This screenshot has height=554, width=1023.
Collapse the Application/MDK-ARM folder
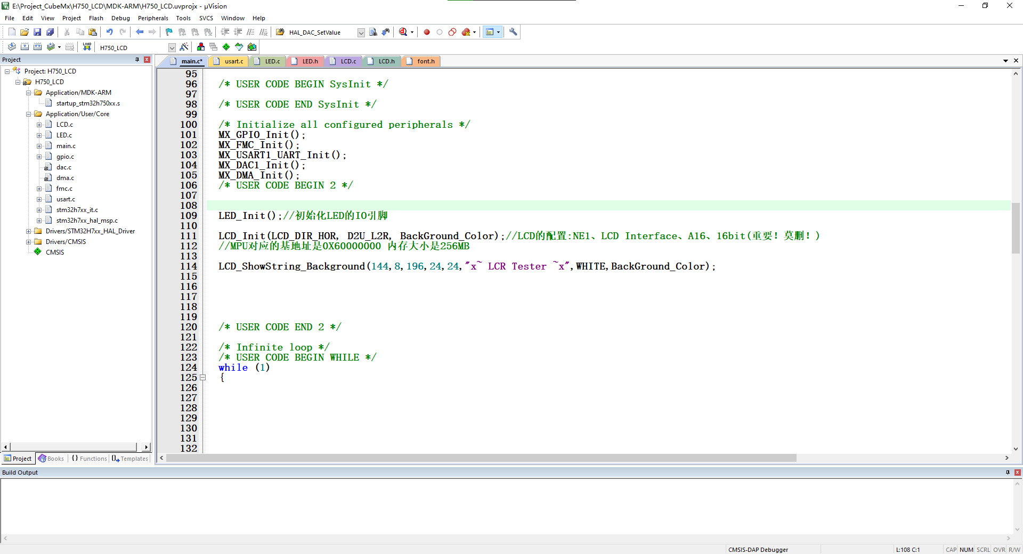28,93
